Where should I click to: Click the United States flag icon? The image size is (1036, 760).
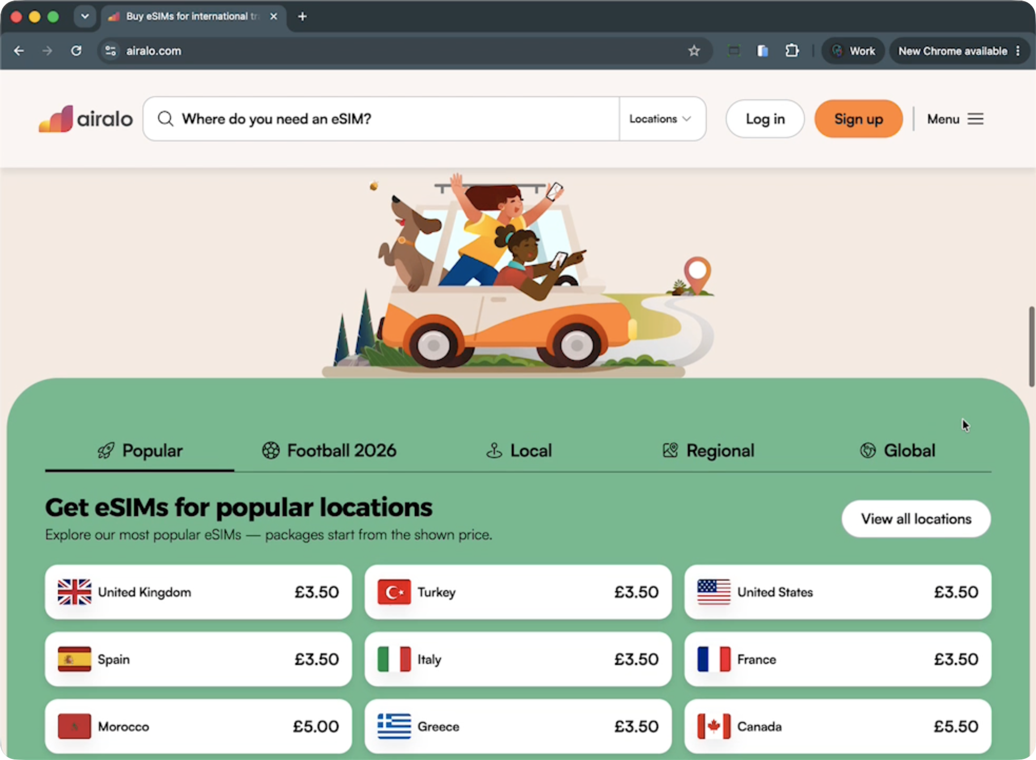(714, 592)
